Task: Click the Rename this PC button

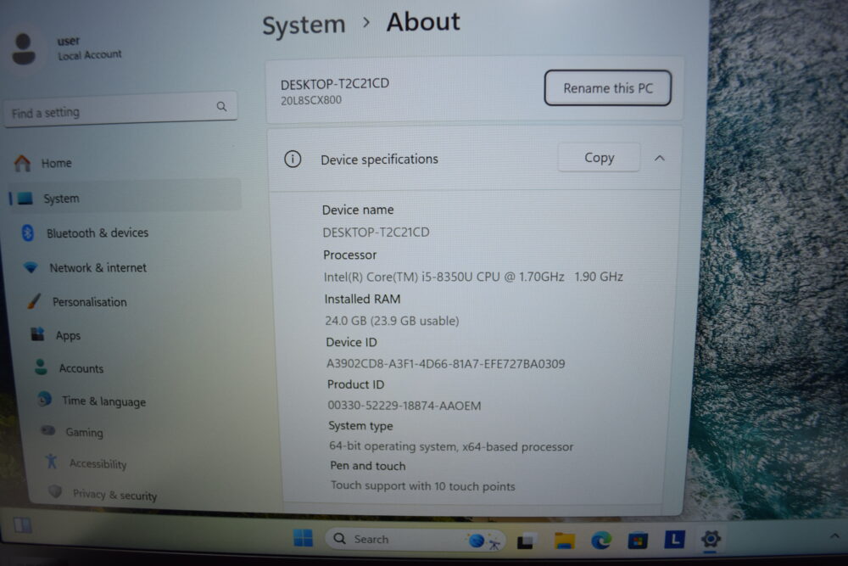Action: (608, 87)
